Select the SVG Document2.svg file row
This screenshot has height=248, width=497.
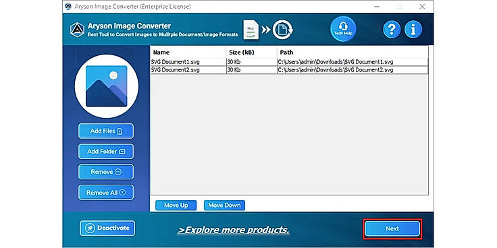click(x=290, y=70)
